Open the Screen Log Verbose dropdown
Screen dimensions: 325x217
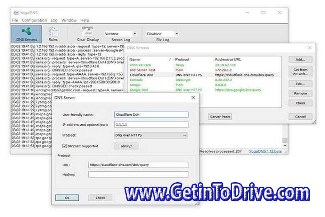click(121, 33)
